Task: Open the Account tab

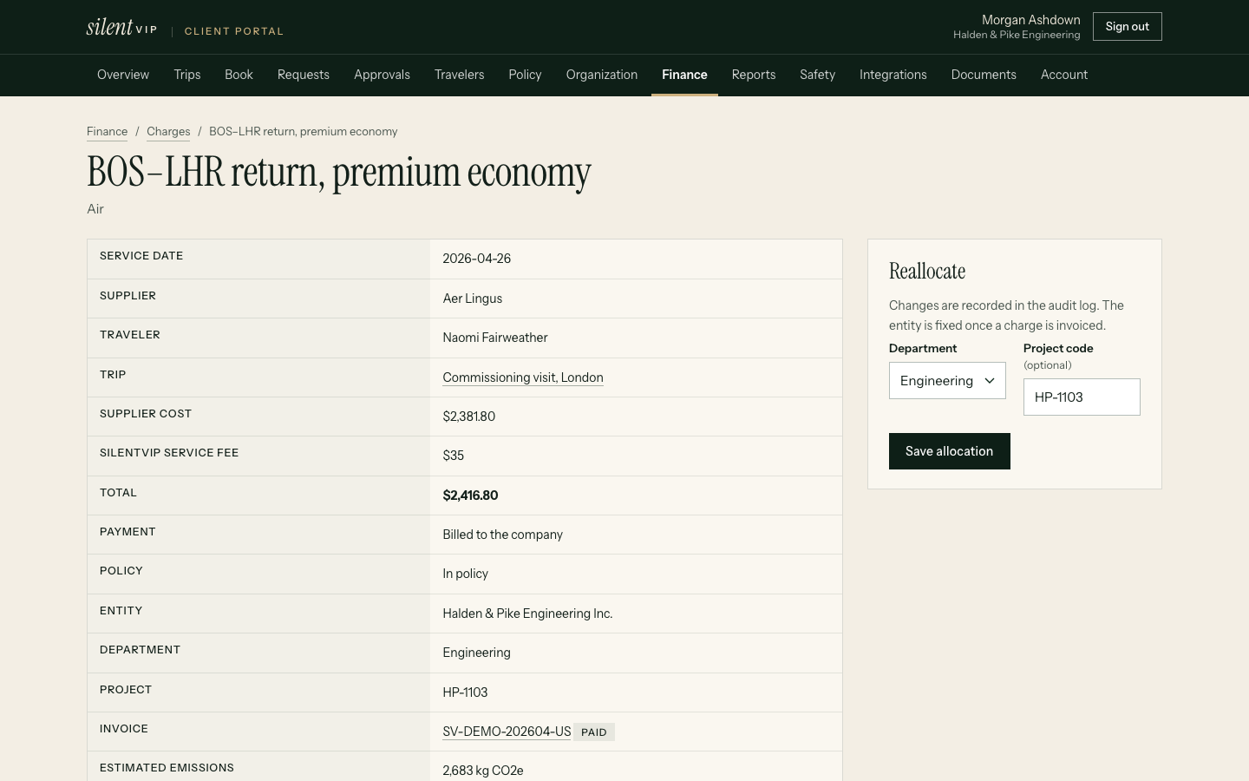Action: [1064, 75]
